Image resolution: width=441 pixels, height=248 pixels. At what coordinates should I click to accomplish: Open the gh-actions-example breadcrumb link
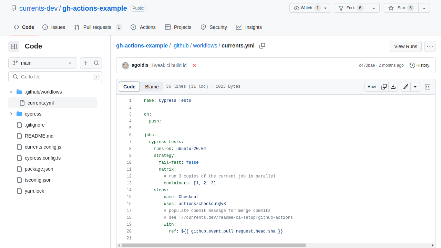click(x=142, y=46)
